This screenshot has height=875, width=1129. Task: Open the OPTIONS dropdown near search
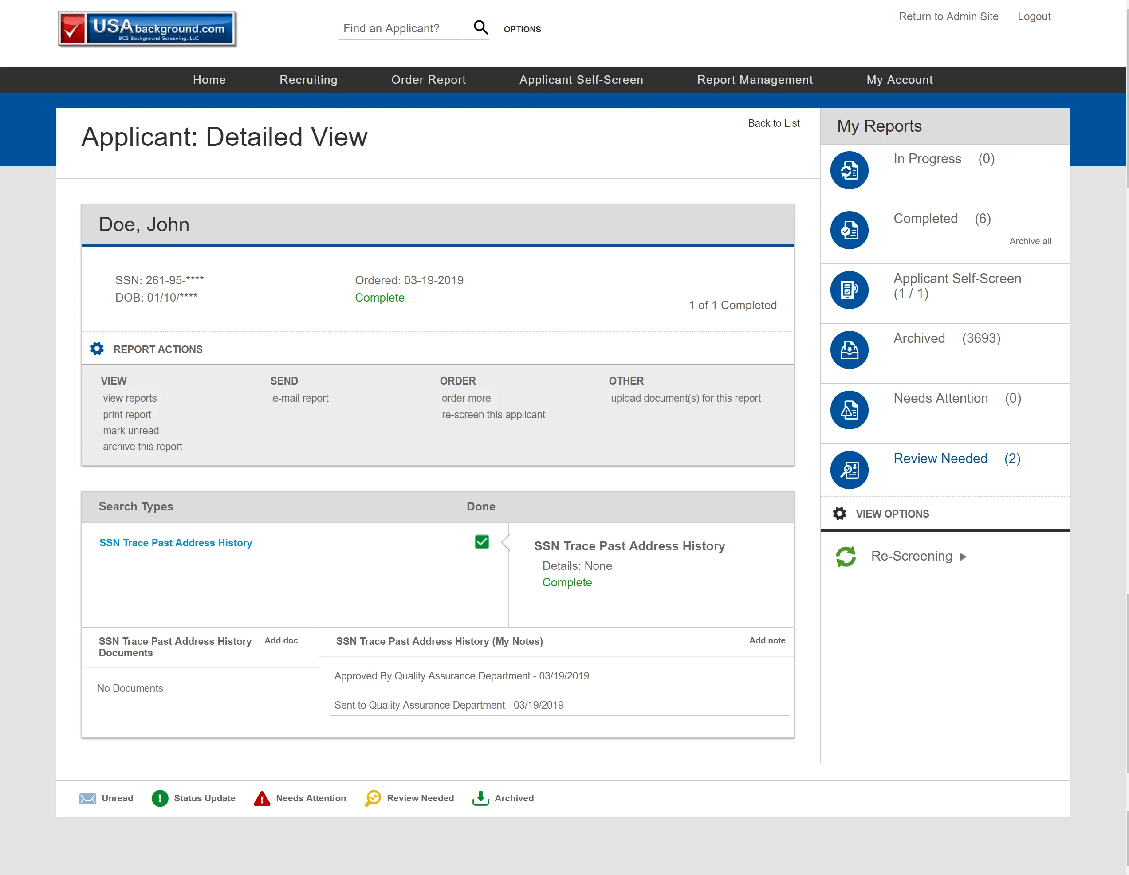coord(522,29)
